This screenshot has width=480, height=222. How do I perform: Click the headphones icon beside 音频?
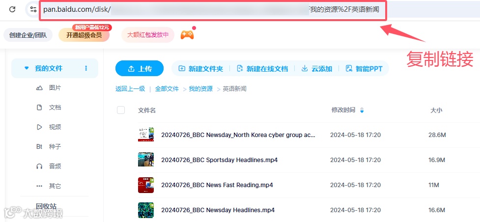[39, 166]
